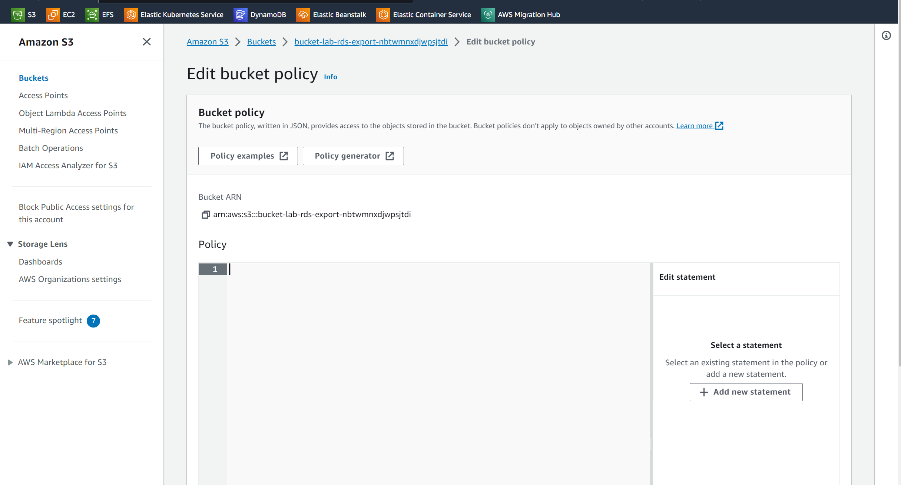The height and width of the screenshot is (485, 901).
Task: Click the Bucket ARN field label
Action: click(x=220, y=197)
